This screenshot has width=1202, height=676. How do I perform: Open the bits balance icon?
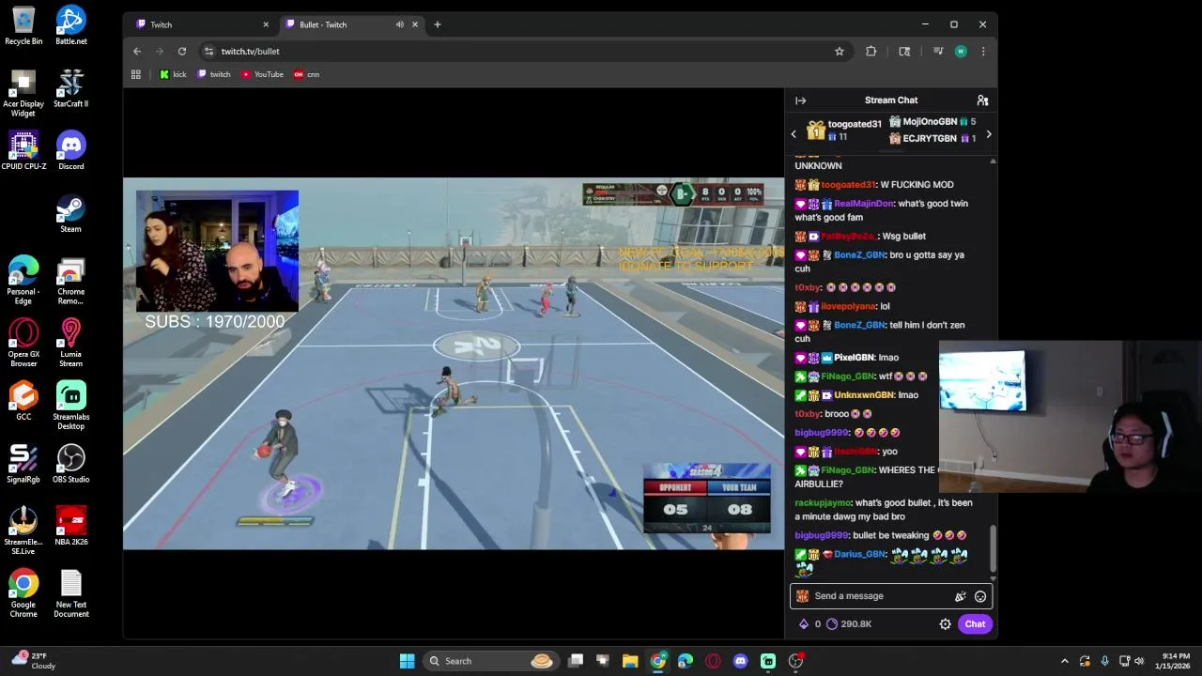coord(804,624)
